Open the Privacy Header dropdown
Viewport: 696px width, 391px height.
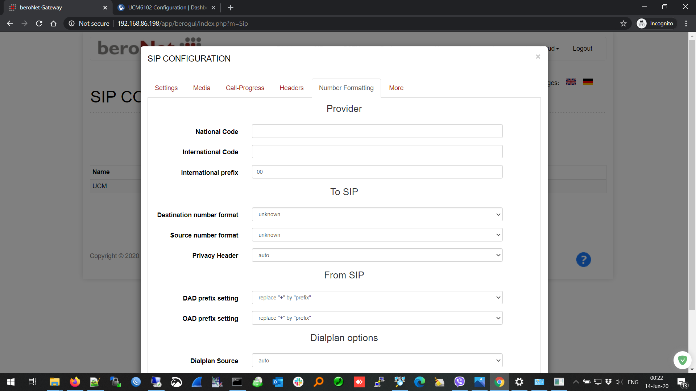click(x=377, y=255)
